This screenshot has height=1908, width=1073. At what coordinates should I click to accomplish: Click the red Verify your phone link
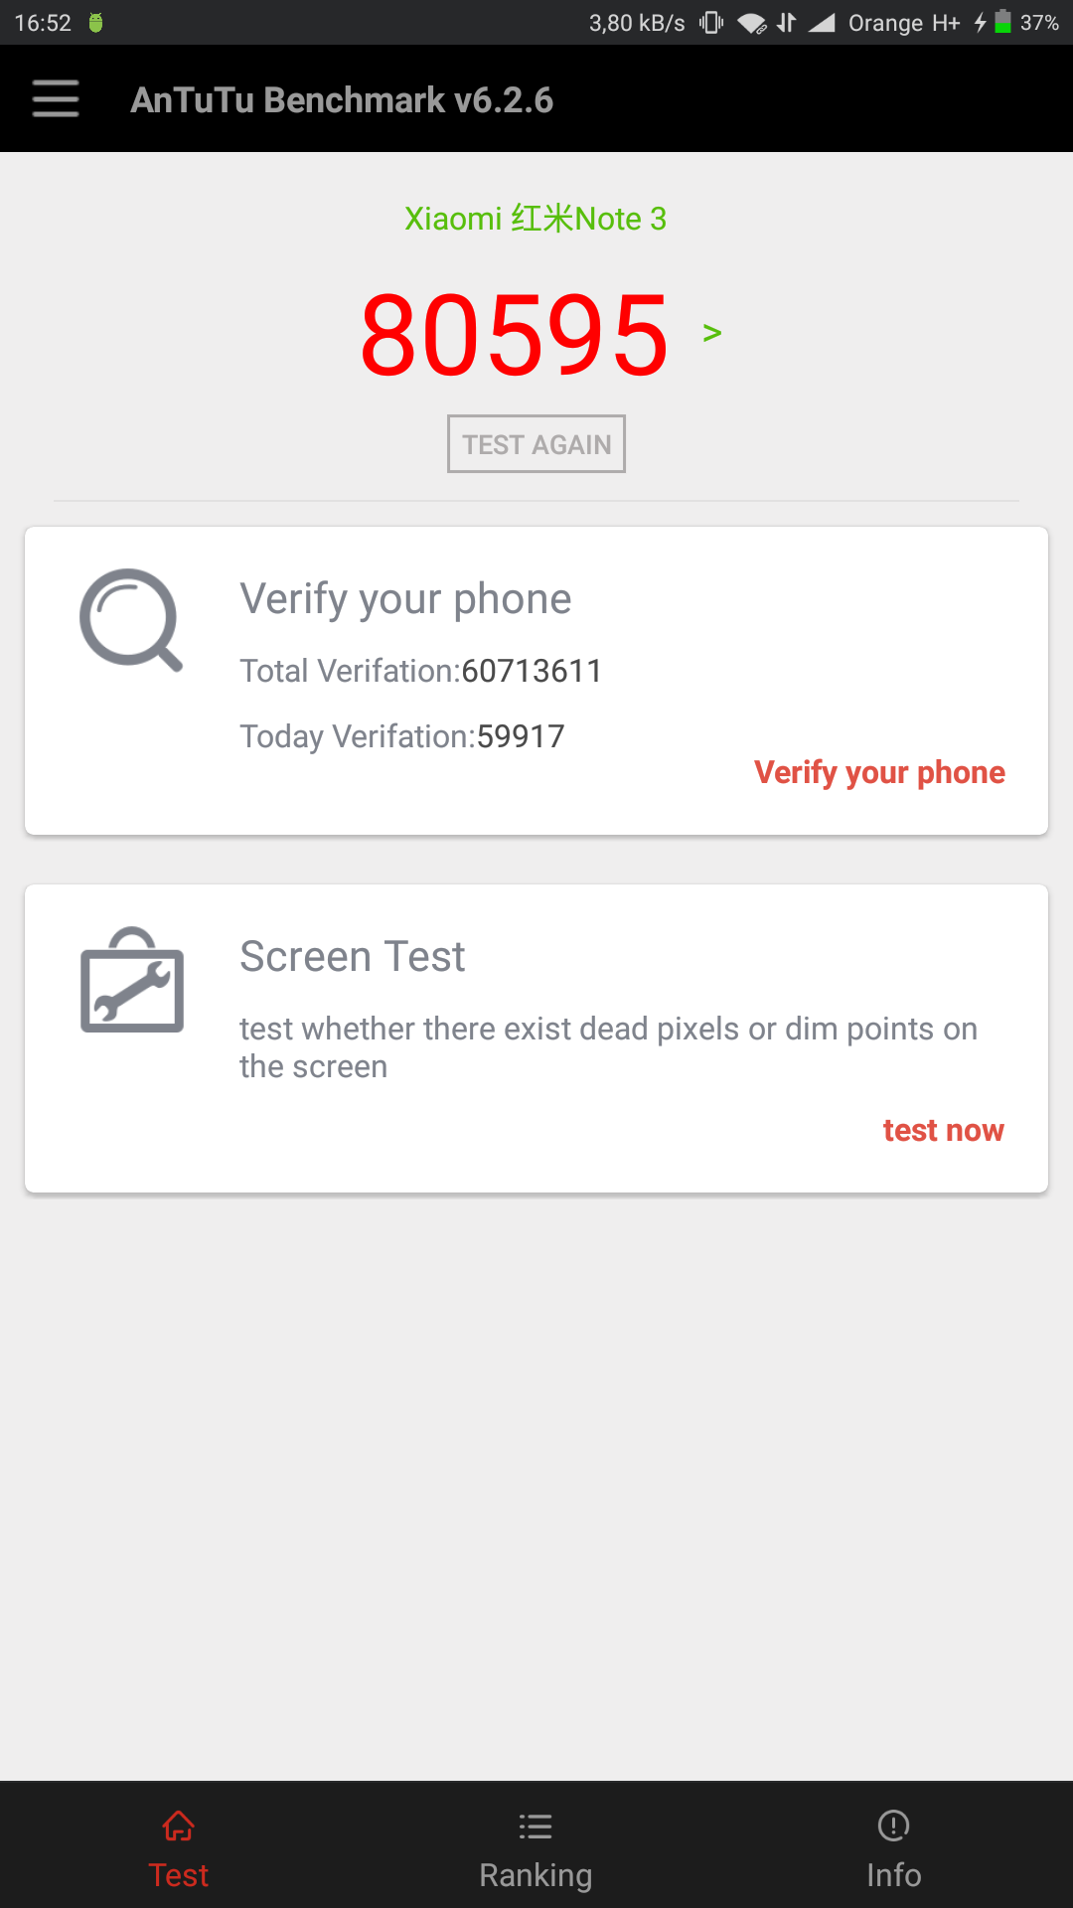pos(879,772)
